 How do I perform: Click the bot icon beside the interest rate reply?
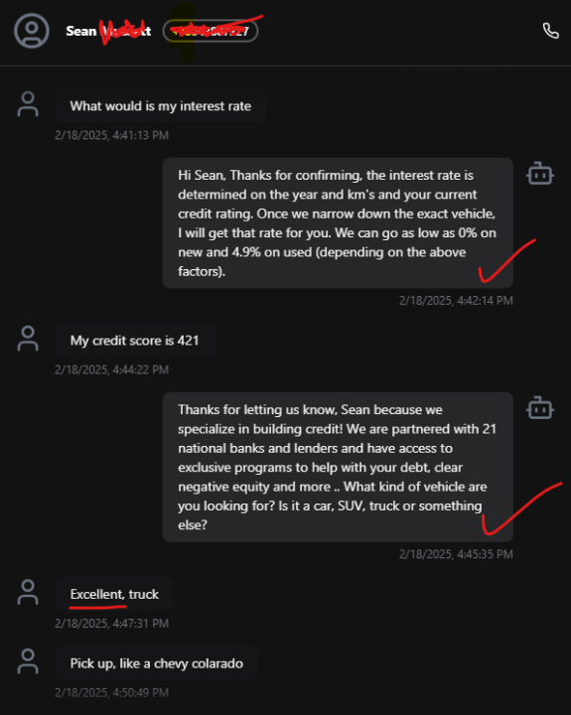(x=540, y=173)
